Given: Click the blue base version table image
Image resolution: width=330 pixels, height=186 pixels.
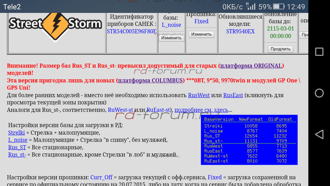Looking at the screenshot, I should [249, 140].
